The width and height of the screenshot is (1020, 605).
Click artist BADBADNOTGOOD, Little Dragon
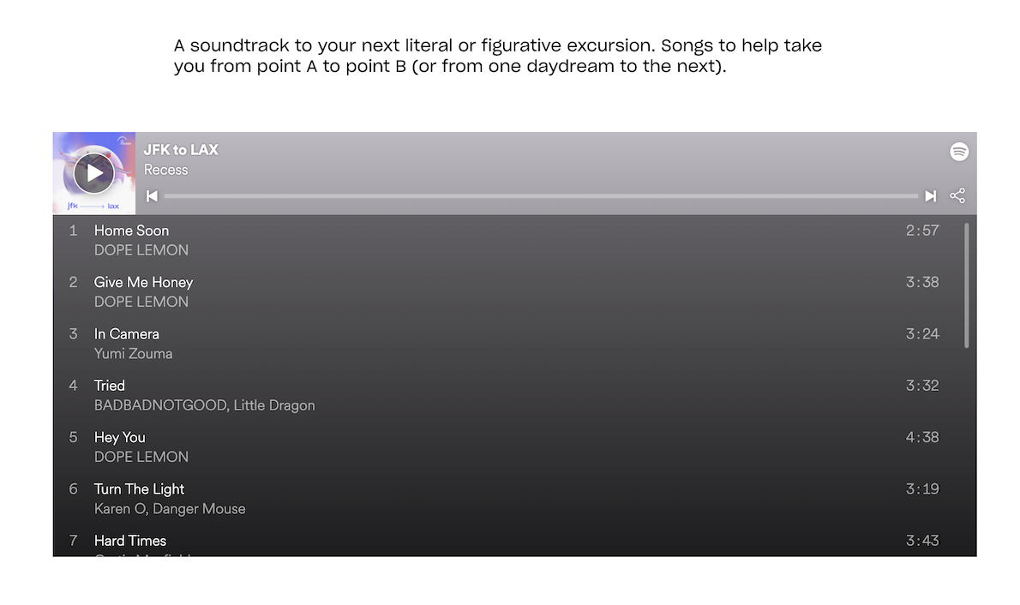point(204,405)
